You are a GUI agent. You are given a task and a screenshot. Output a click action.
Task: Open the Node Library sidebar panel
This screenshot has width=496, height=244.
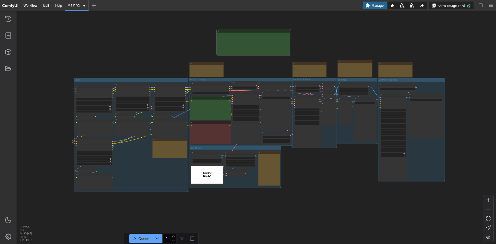8,35
